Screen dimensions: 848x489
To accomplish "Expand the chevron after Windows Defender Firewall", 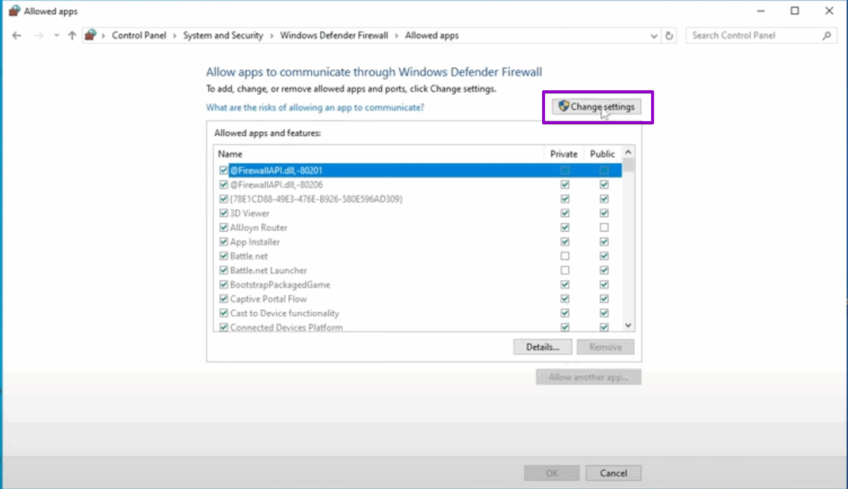I will click(396, 35).
